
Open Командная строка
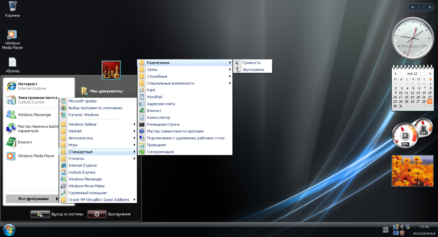pos(185,124)
